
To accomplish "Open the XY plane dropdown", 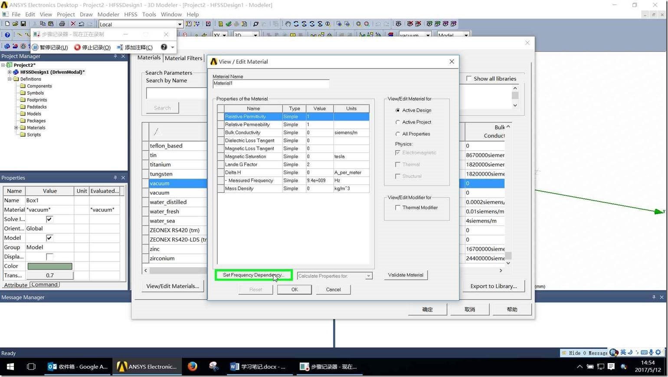I will (x=224, y=35).
